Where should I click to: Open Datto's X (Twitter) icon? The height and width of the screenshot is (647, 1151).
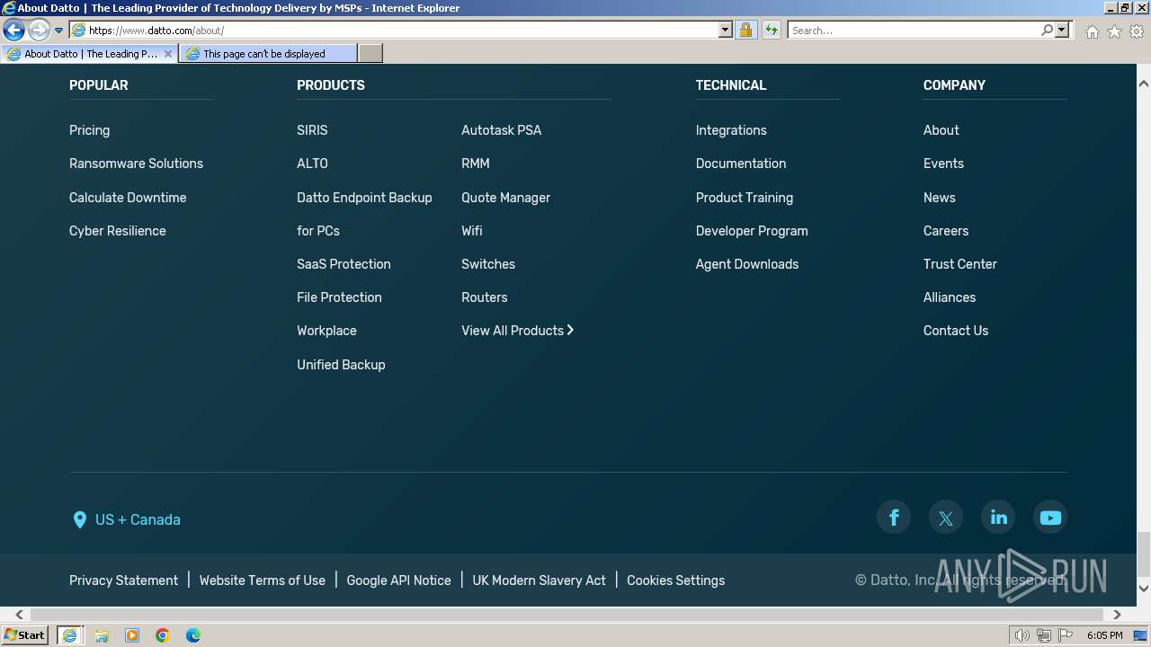tap(946, 518)
